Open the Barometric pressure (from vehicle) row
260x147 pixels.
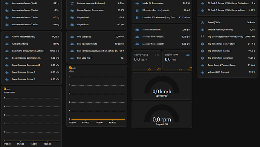pos(32,51)
